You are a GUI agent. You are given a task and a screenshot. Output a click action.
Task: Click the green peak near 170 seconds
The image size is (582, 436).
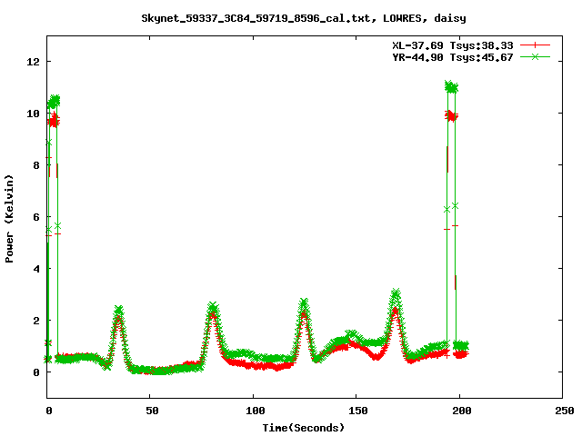point(396,294)
